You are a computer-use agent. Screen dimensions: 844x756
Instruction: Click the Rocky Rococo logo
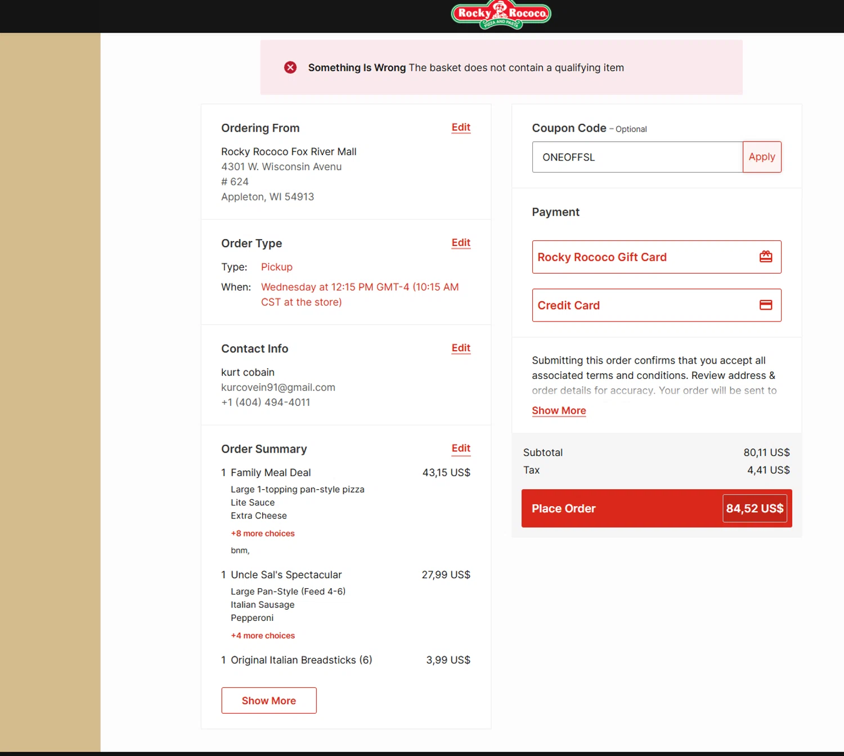tap(501, 15)
